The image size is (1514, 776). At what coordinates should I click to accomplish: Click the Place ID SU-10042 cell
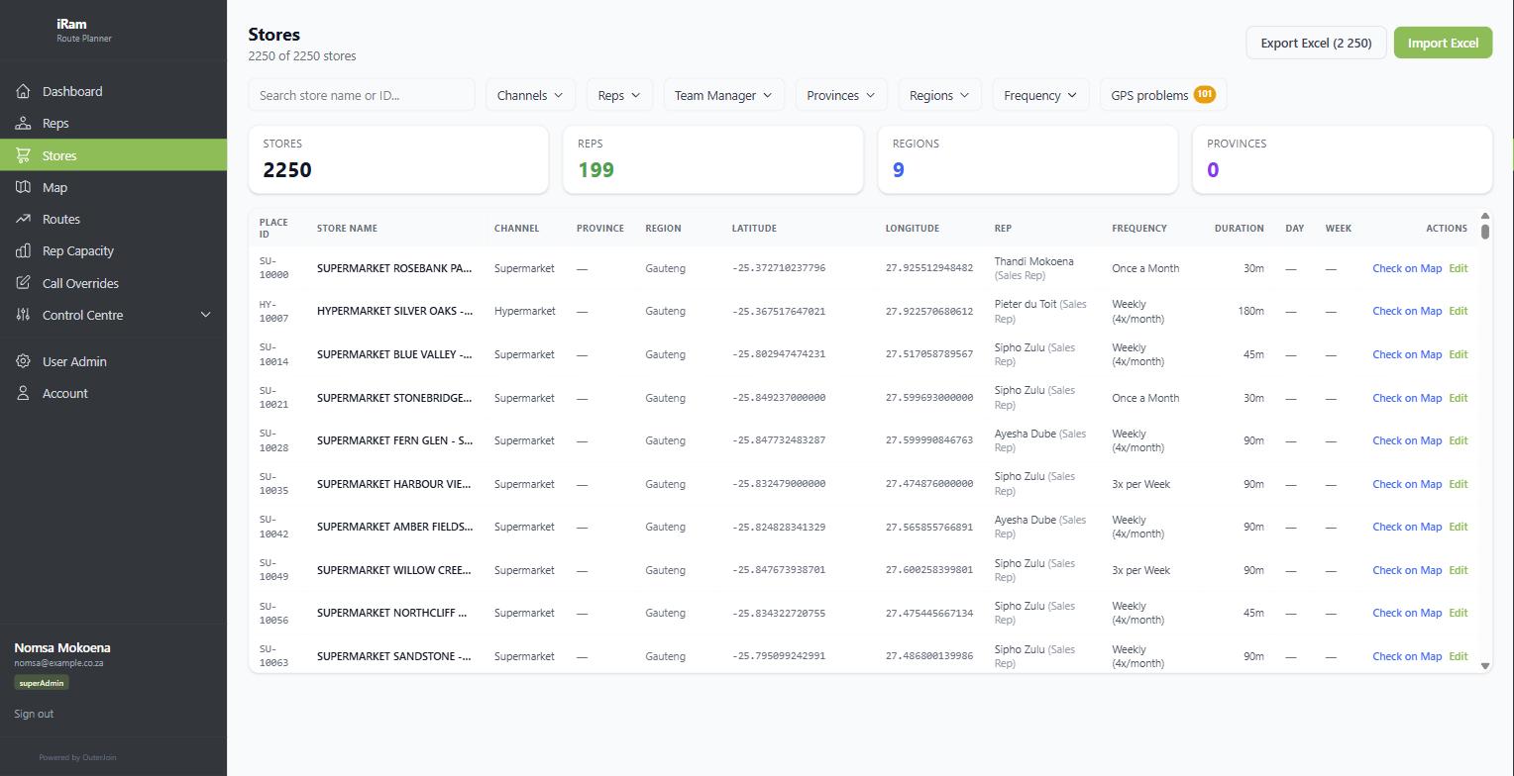tap(274, 527)
